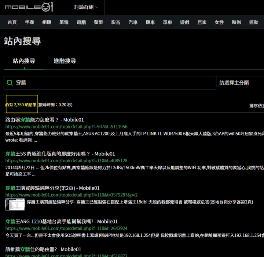Screen dimensions: 264x257
Task: Switch to the 進階搜尋 tab
Action: click(65, 61)
